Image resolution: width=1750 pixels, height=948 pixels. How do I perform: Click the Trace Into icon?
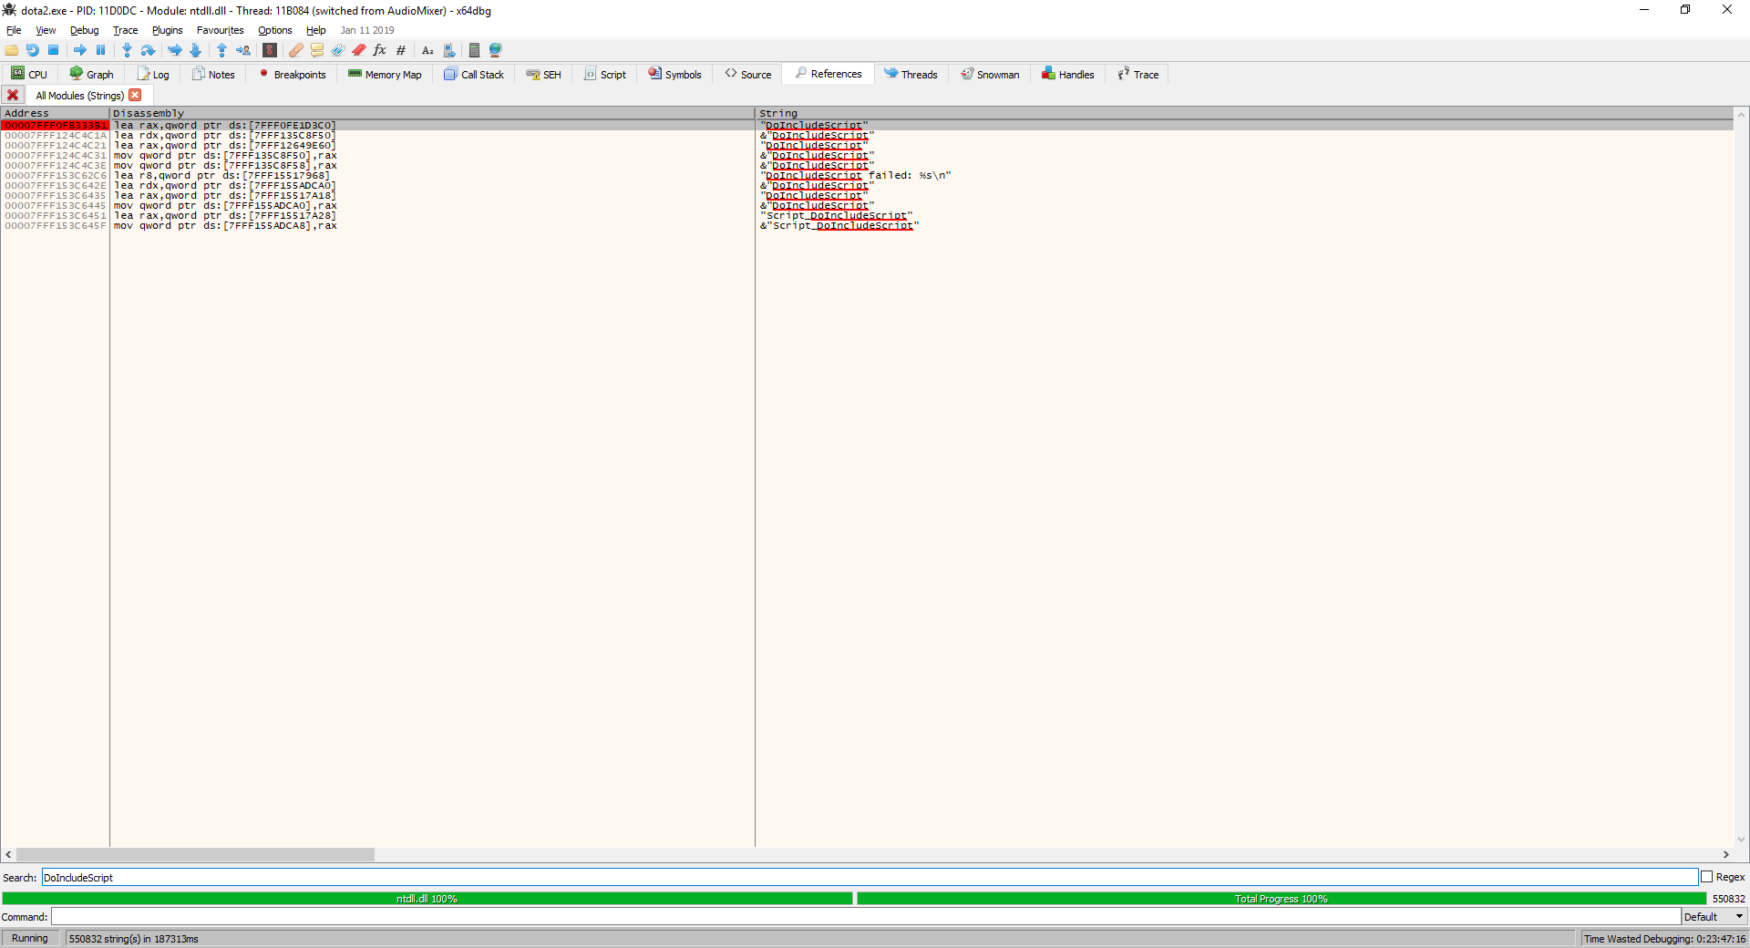[174, 50]
